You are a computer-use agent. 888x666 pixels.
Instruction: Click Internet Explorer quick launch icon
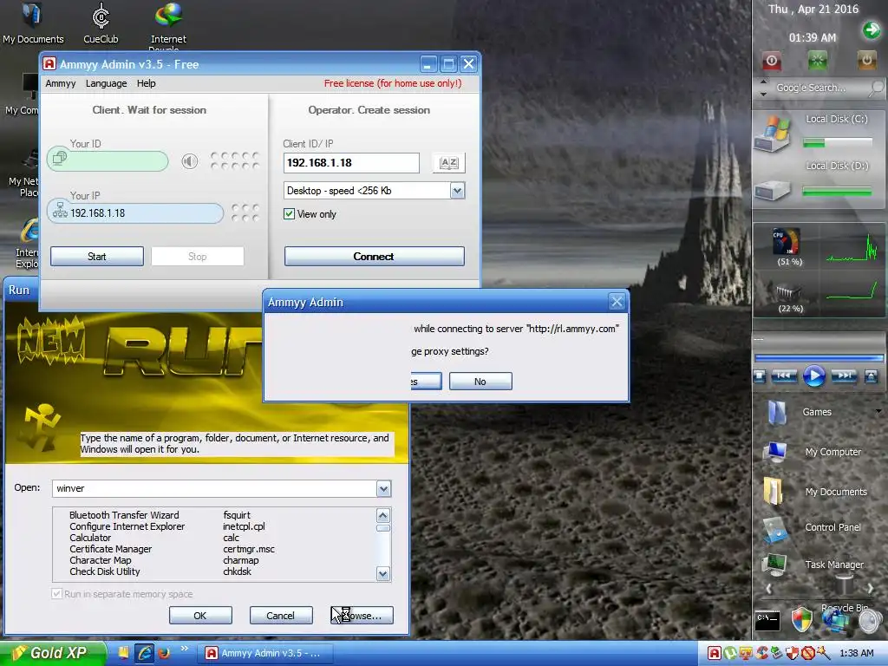(x=145, y=653)
